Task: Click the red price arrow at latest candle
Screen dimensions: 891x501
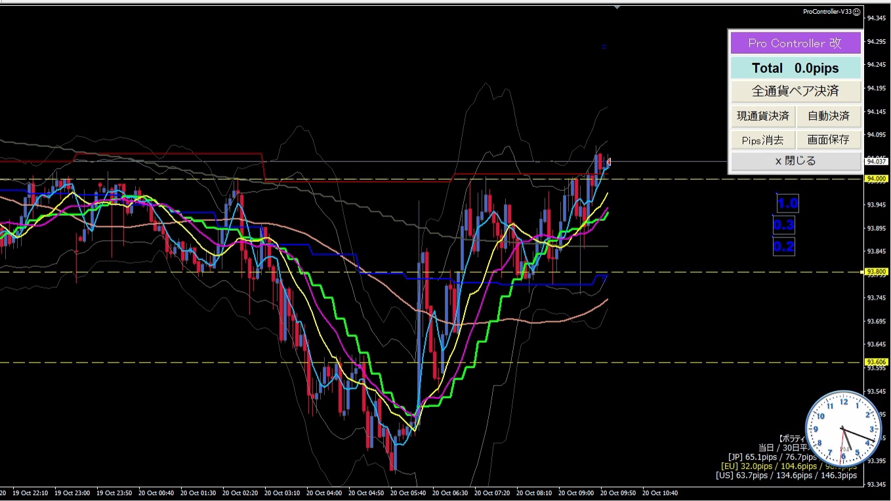Action: point(609,161)
